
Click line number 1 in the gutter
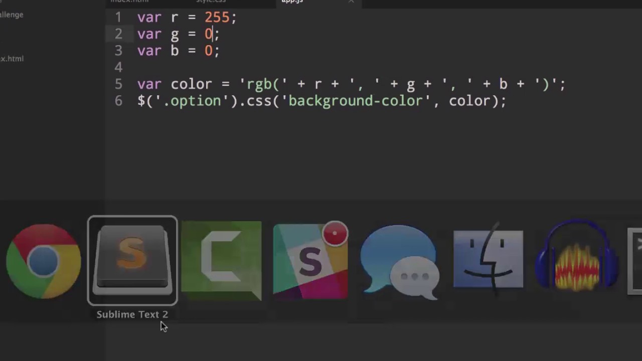click(x=118, y=18)
